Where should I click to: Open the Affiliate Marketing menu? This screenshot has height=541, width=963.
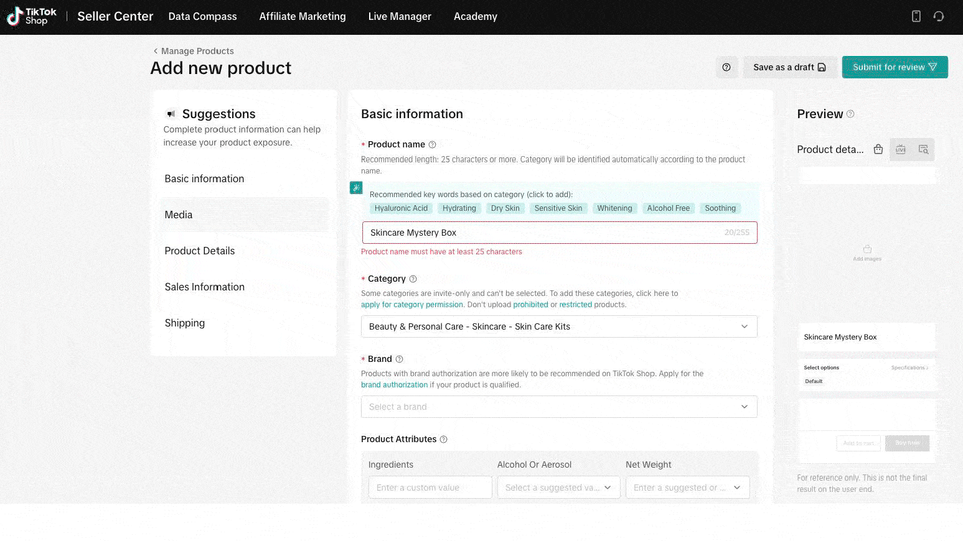[303, 17]
